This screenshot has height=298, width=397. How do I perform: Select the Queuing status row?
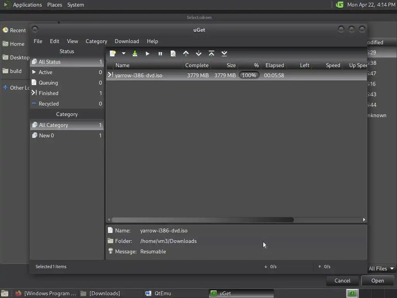(x=67, y=83)
